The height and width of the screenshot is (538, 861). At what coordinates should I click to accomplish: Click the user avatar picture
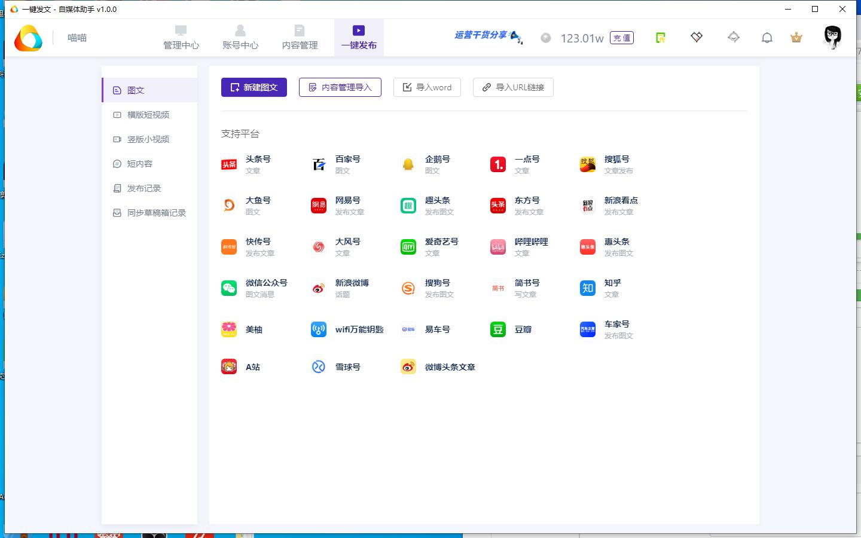click(833, 36)
